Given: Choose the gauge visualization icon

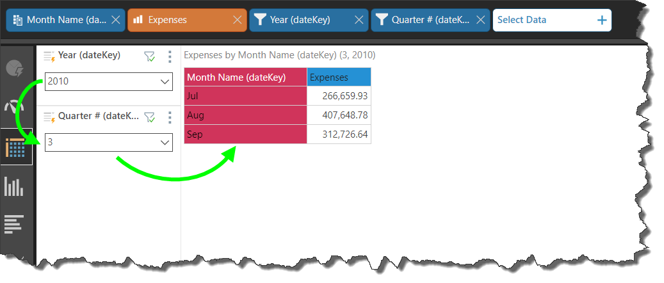Looking at the screenshot, I should coord(14,106).
